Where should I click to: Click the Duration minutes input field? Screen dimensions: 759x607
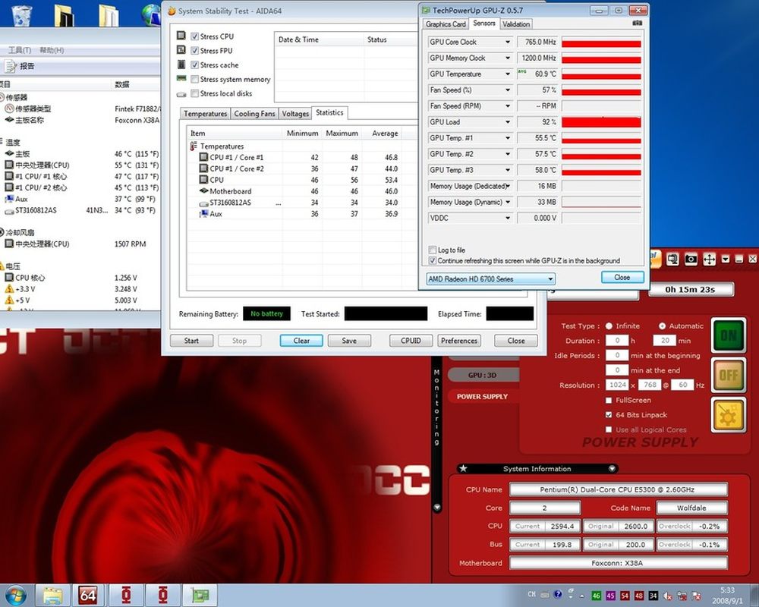pyautogui.click(x=665, y=341)
